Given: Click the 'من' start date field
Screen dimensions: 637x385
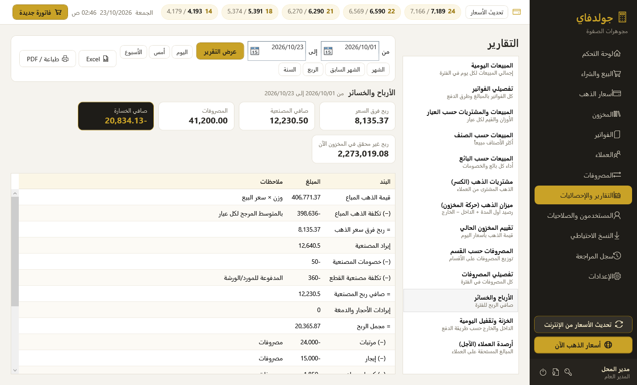Looking at the screenshot, I should pyautogui.click(x=350, y=51).
